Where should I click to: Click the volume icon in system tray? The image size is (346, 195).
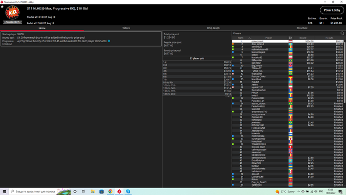pyautogui.click(x=315, y=192)
